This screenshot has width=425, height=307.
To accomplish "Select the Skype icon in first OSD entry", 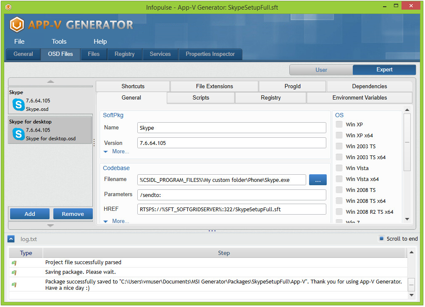I will coord(18,105).
